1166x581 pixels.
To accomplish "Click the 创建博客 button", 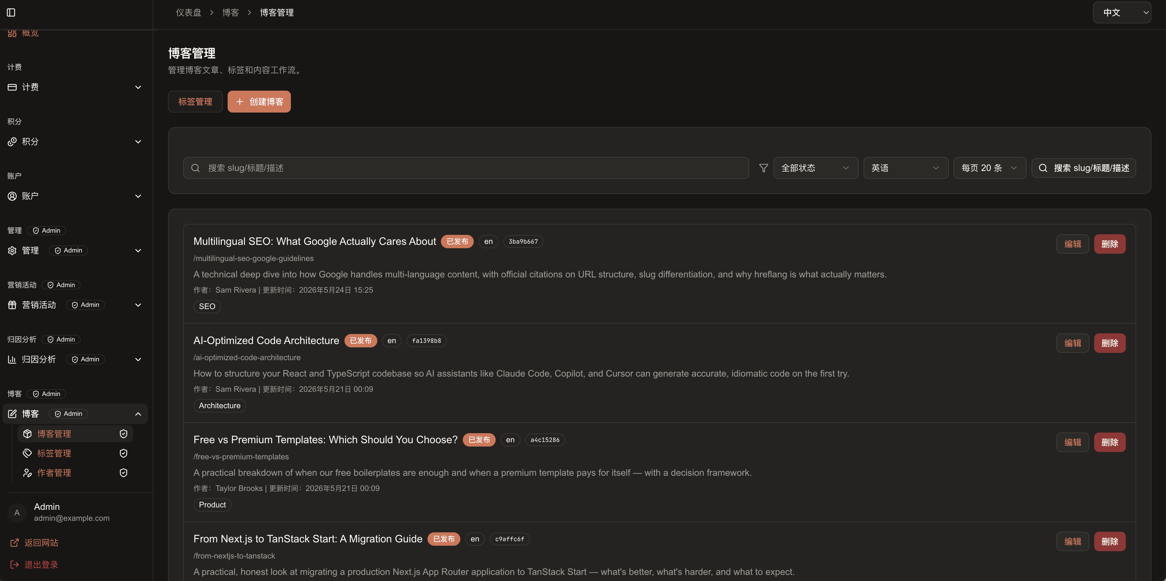I will (x=259, y=102).
